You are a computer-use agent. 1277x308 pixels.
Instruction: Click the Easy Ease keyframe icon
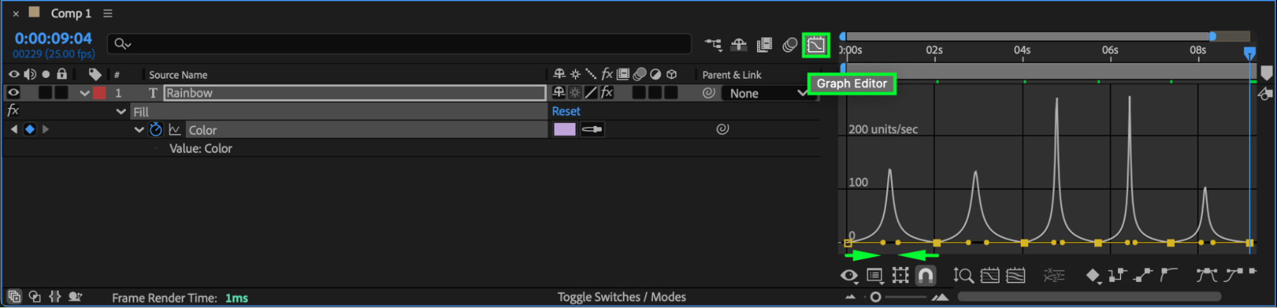point(1206,275)
